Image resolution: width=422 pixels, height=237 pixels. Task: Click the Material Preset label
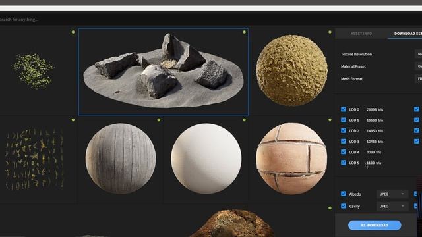click(353, 66)
